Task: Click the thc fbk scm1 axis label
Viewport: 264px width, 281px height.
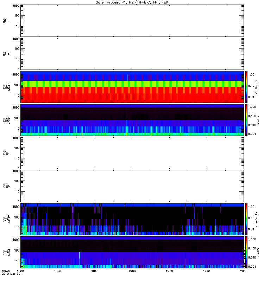Action: point(6,252)
